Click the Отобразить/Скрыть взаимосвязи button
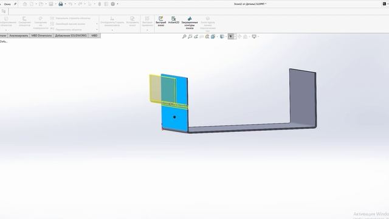This screenshot has width=389, height=219. [112, 22]
